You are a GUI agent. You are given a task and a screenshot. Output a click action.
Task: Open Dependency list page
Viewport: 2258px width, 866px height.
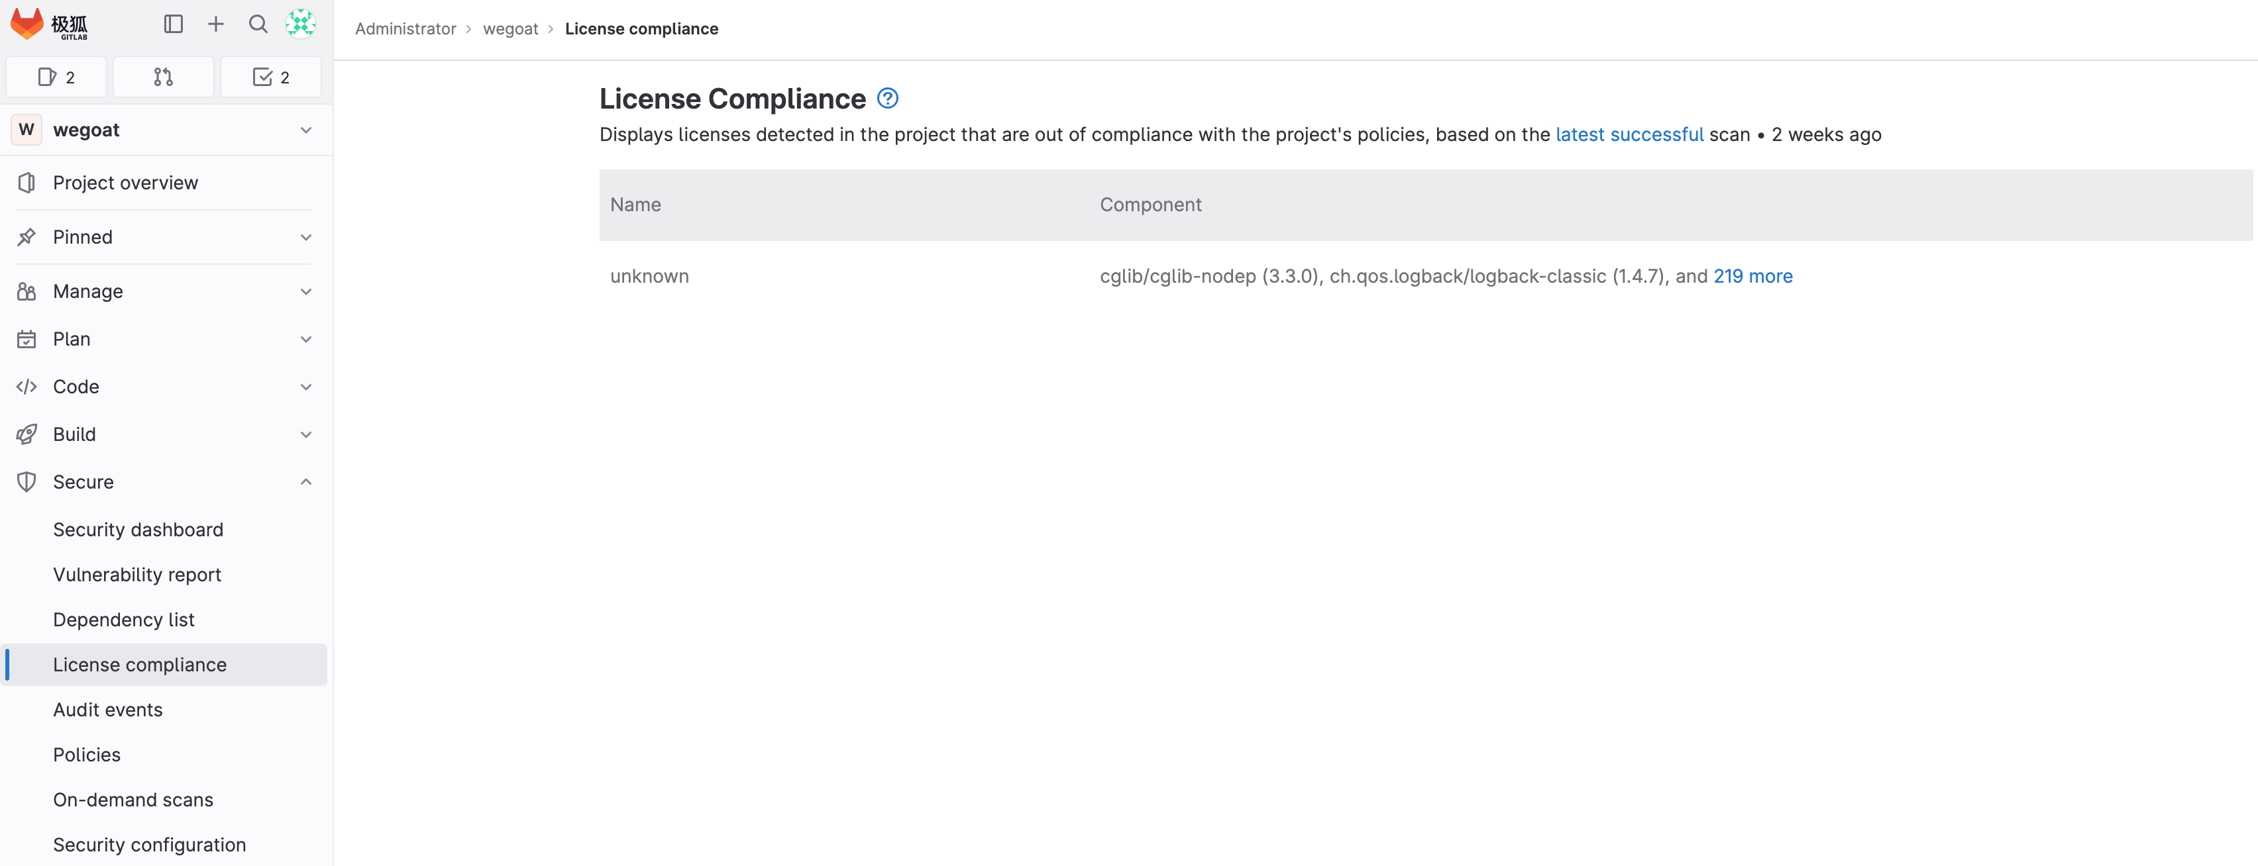pyautogui.click(x=124, y=619)
